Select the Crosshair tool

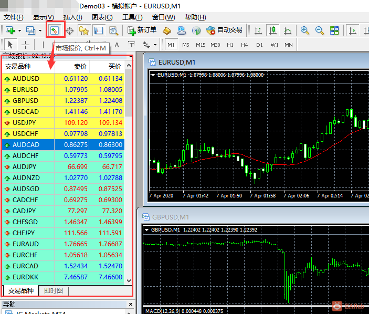[x=25, y=45]
